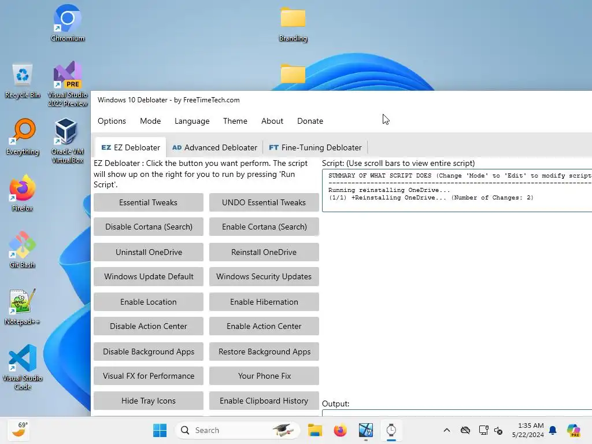This screenshot has width=592, height=444.
Task: Open the Theme menu
Action: tap(235, 121)
